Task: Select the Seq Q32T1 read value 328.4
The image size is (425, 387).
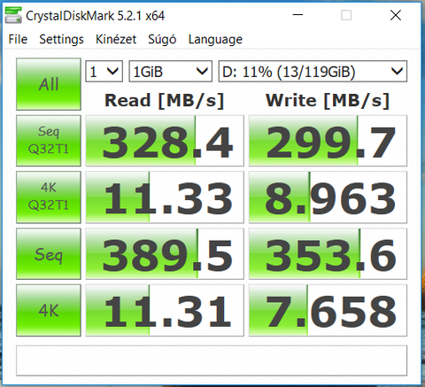Action: 165,141
